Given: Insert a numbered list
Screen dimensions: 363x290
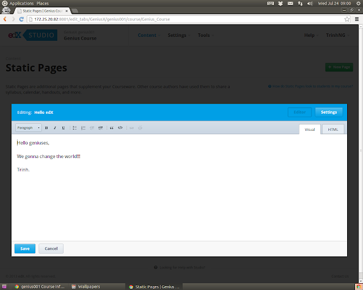Looking at the screenshot, I should tap(83, 128).
